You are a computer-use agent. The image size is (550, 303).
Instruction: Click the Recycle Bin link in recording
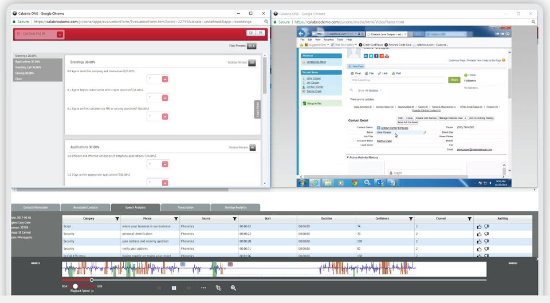[x=314, y=104]
